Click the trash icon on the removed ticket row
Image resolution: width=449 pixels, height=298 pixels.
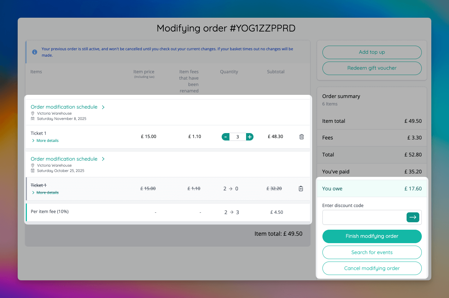click(301, 189)
